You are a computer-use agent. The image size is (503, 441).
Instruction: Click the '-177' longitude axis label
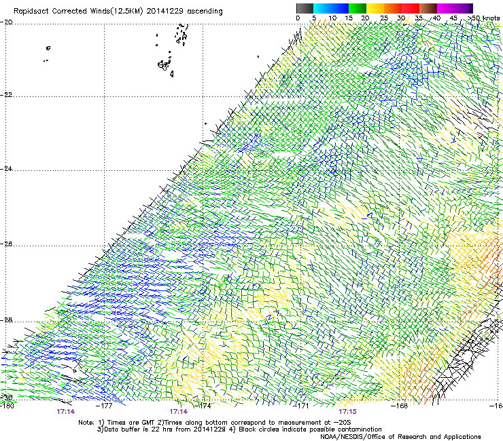coord(104,406)
